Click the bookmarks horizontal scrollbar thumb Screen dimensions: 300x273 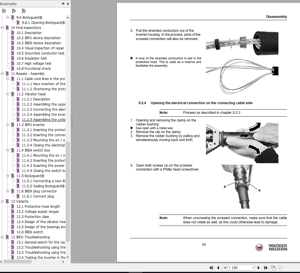17,262
